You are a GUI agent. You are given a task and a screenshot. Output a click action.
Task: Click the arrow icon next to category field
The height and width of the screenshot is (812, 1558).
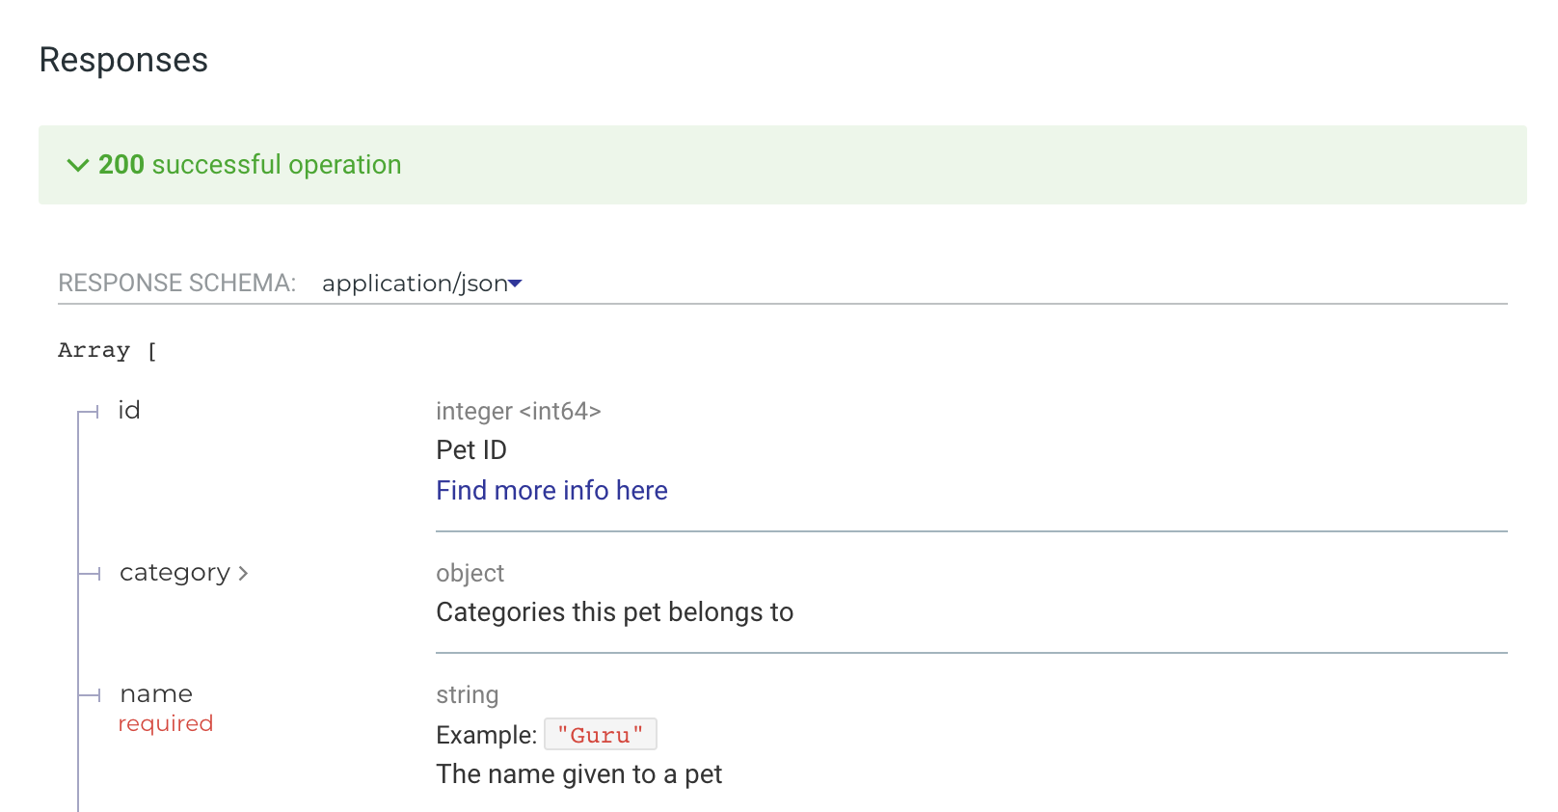click(243, 572)
